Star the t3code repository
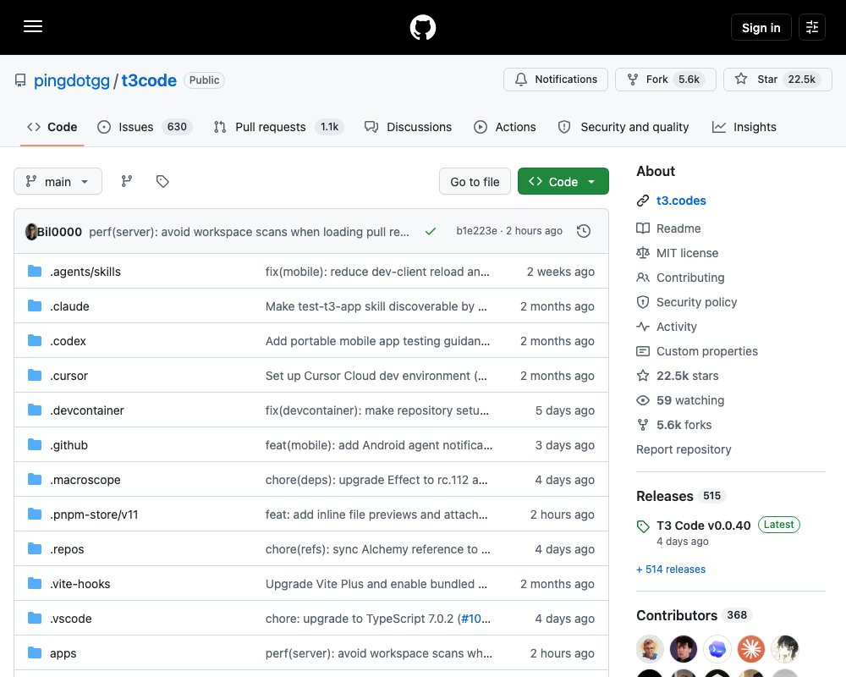Screen dimensions: 846x677 [x=777, y=80]
